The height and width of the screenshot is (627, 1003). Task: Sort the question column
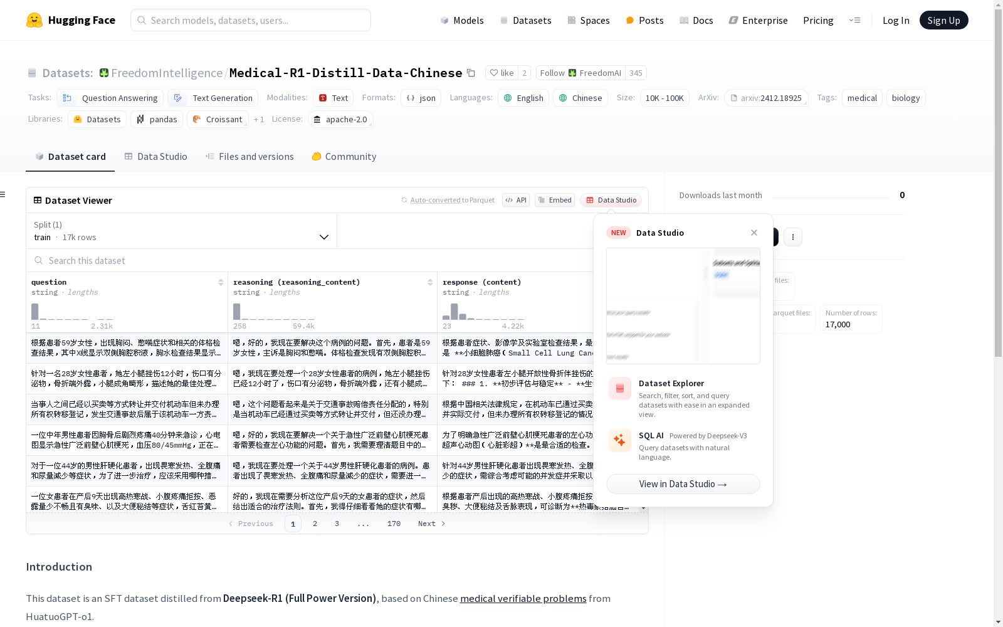coord(221,283)
